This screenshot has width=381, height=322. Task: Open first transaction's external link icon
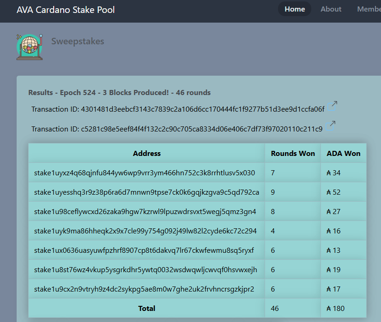pyautogui.click(x=333, y=106)
